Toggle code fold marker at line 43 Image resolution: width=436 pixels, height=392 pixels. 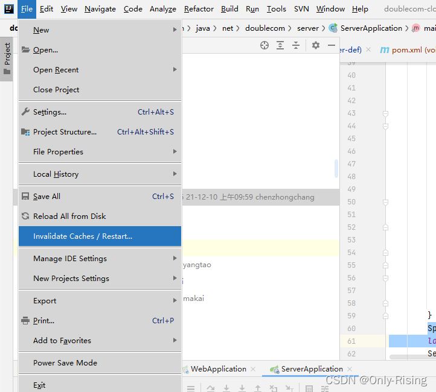385,113
